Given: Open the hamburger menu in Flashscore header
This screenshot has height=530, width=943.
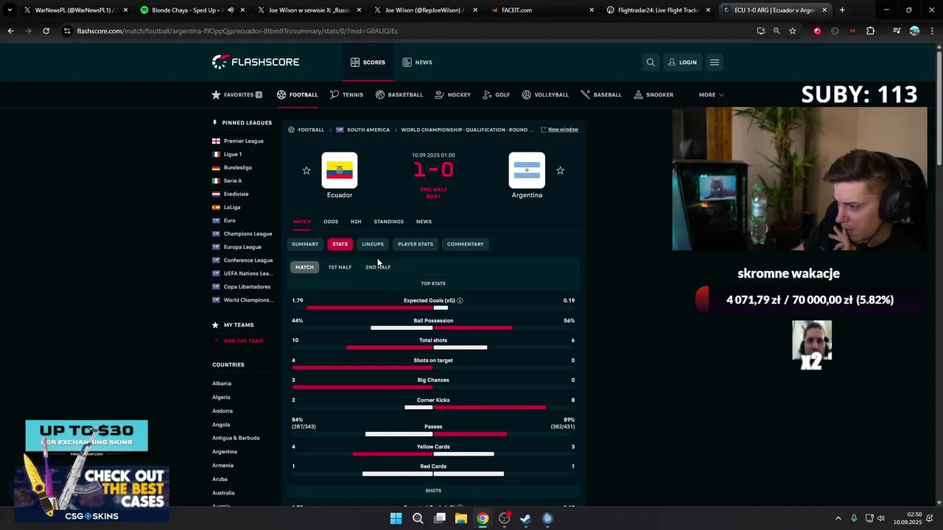Looking at the screenshot, I should [x=715, y=63].
